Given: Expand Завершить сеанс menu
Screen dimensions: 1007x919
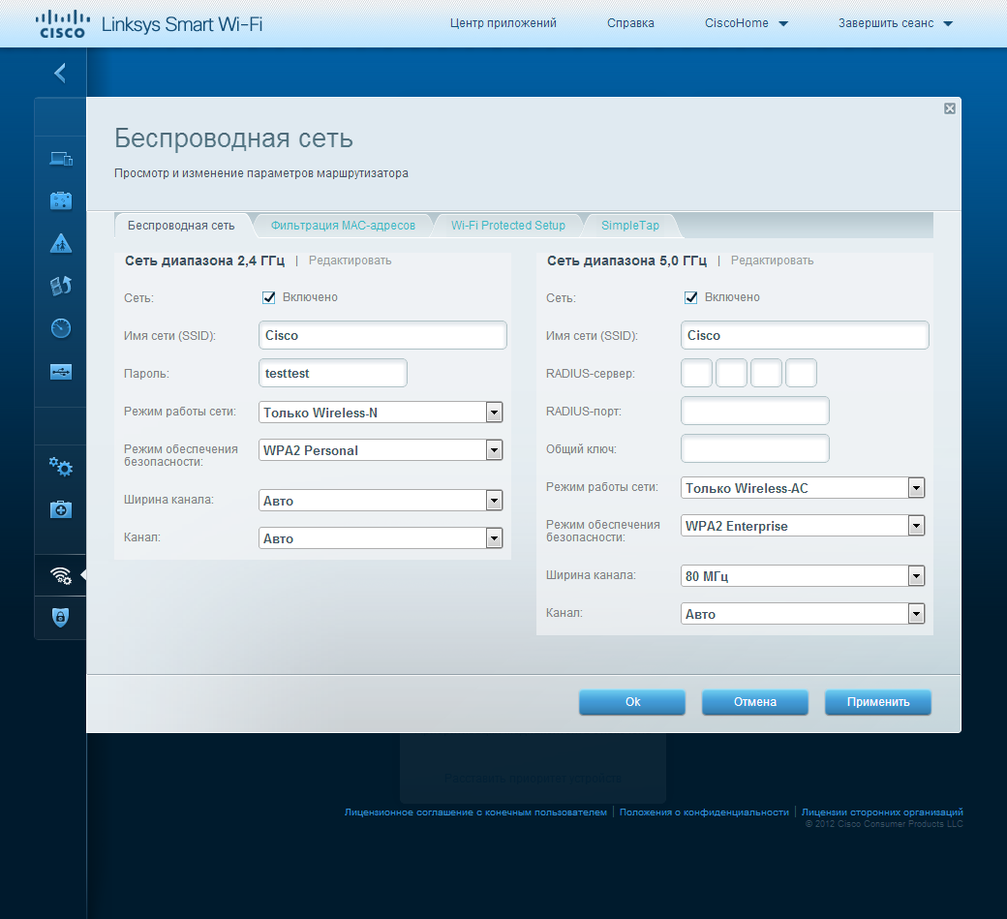Looking at the screenshot, I should (895, 23).
